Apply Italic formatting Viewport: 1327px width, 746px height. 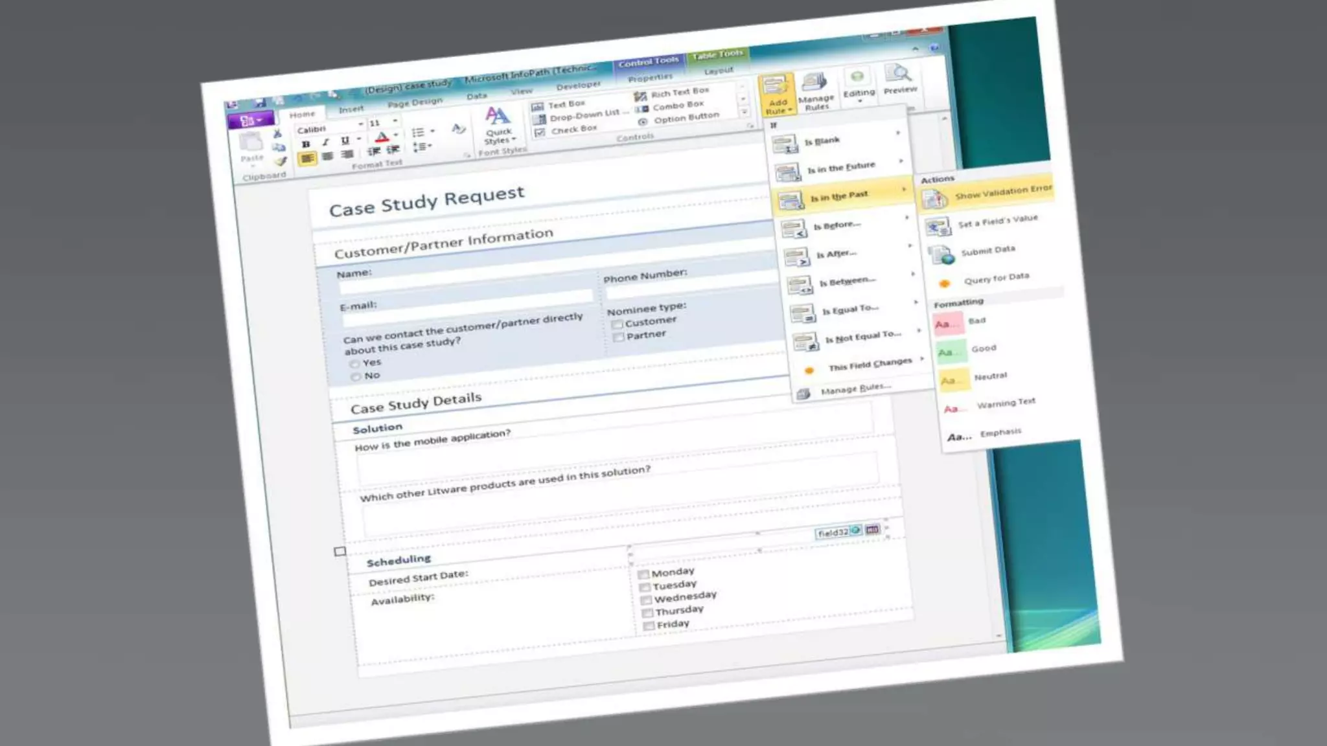(x=325, y=142)
